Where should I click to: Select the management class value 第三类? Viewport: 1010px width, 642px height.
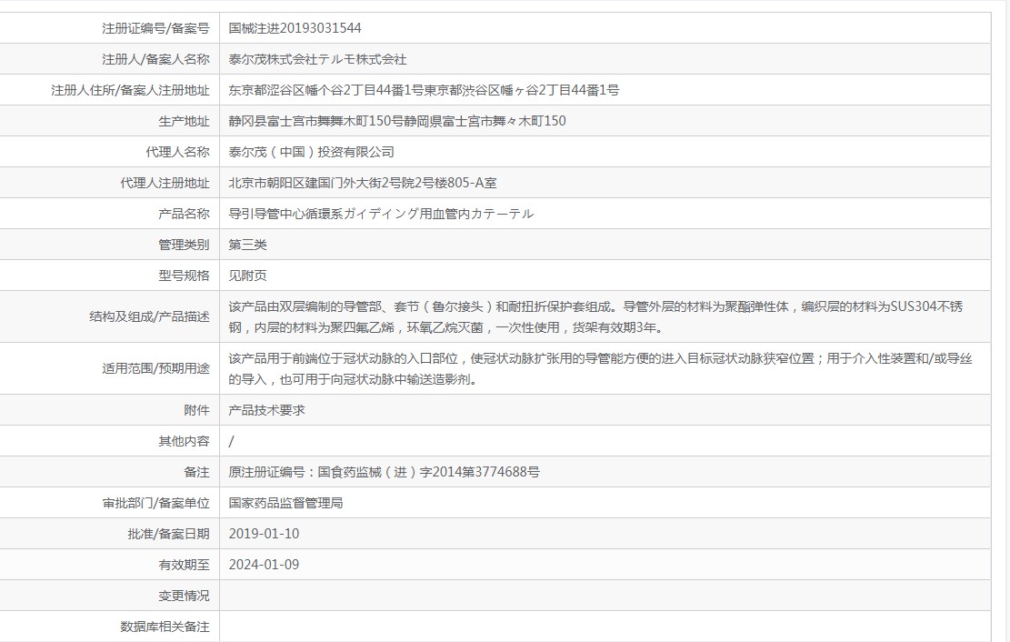(247, 245)
